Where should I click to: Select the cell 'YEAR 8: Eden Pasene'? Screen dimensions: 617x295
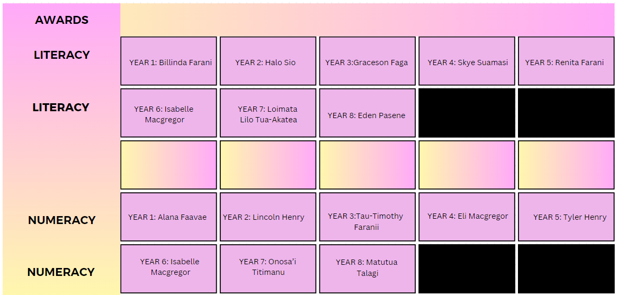(x=367, y=113)
